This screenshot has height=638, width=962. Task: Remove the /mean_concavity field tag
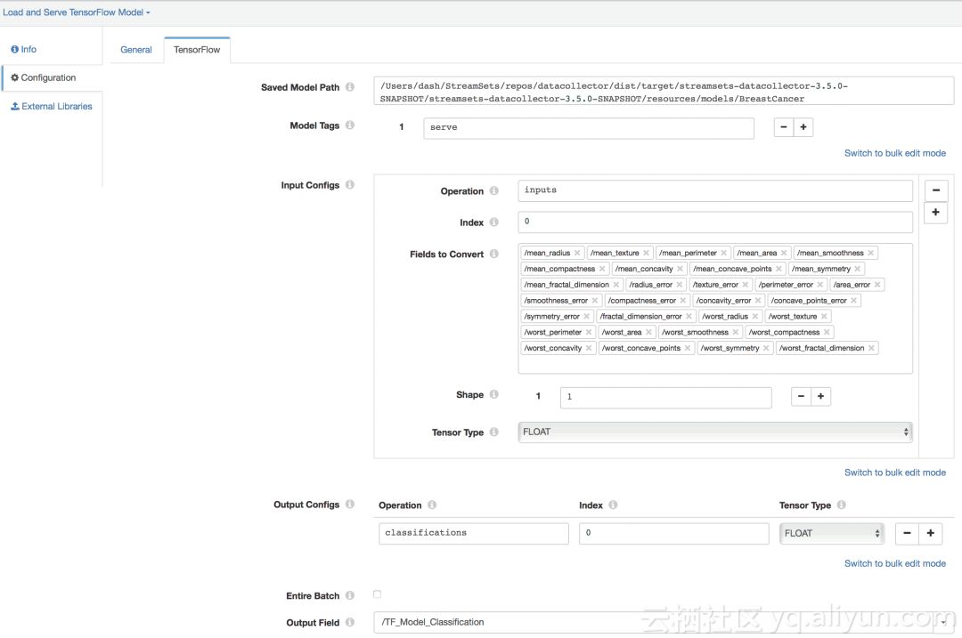(x=680, y=269)
